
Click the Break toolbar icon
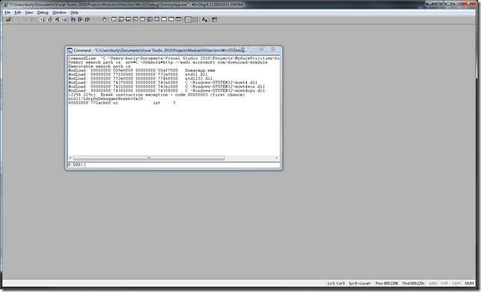point(63,19)
